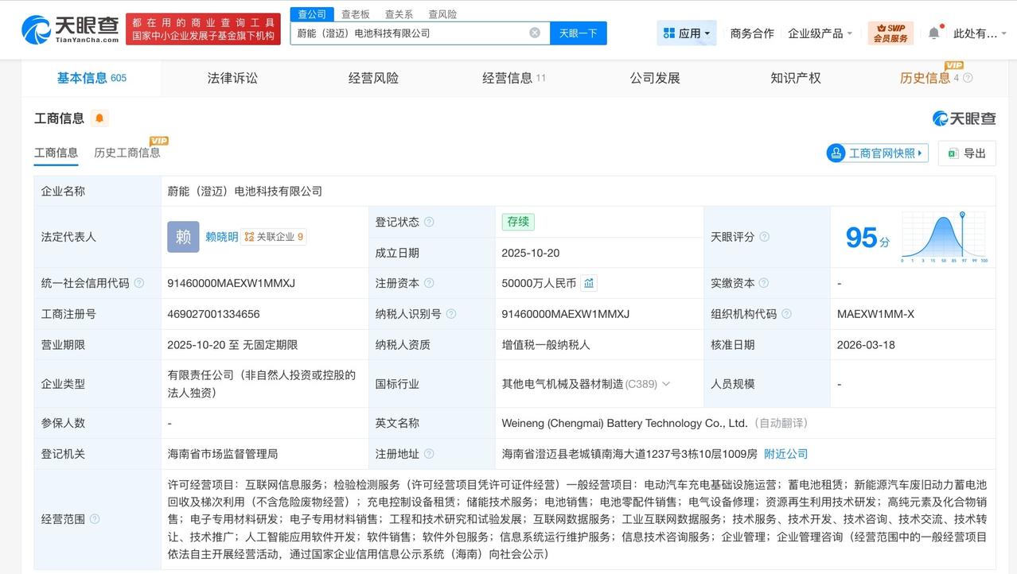The width and height of the screenshot is (1017, 574).
Task: Click the 赖 avatar of the legal representative
Action: pyautogui.click(x=182, y=236)
